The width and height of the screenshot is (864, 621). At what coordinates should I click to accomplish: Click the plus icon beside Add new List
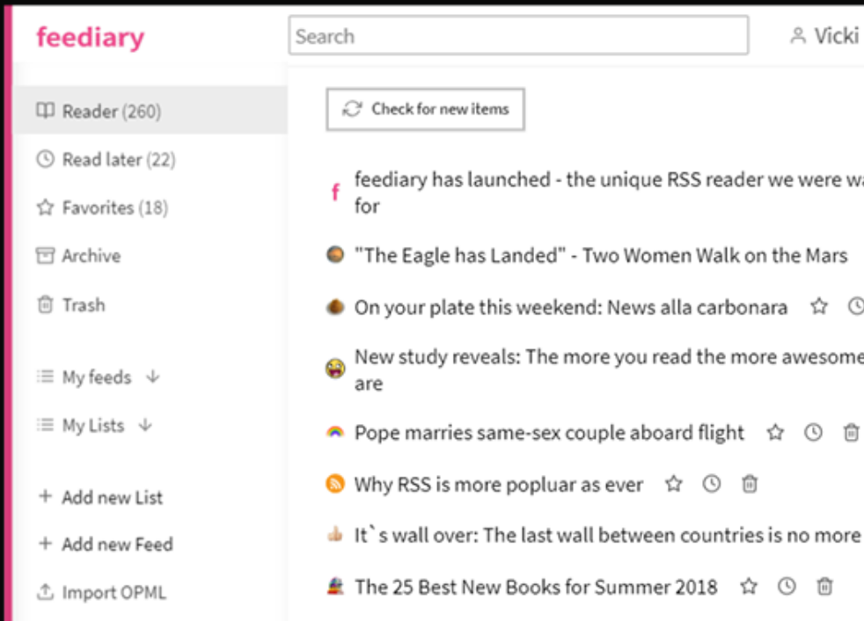click(46, 496)
